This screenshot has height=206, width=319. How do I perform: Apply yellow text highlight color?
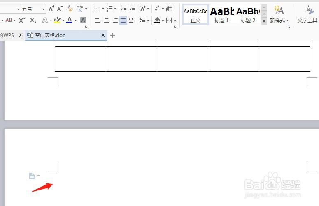[57, 20]
